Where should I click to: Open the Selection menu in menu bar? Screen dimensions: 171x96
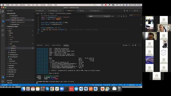click(x=22, y=5)
